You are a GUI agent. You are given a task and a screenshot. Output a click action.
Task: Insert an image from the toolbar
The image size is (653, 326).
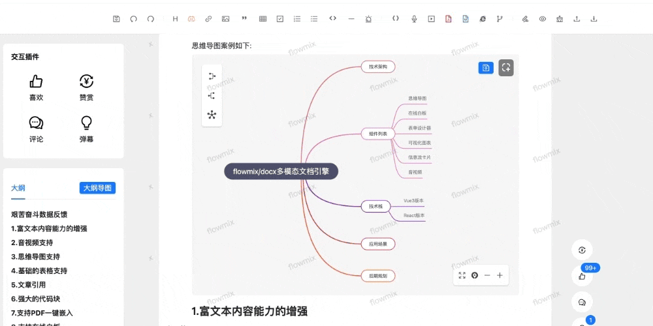pos(226,19)
